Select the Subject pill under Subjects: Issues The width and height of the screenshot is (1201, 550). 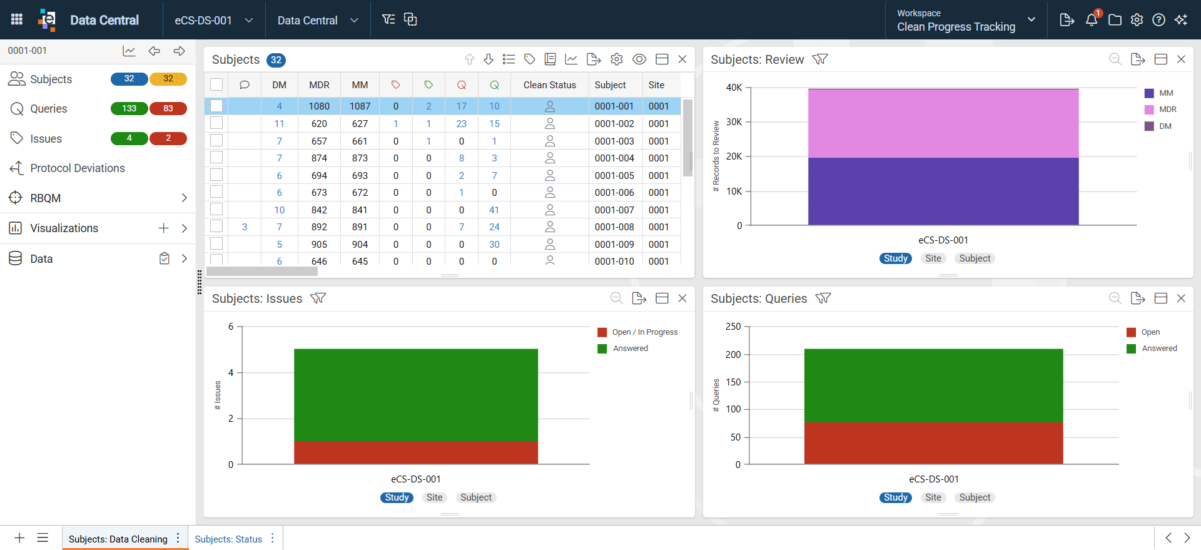[x=476, y=497]
